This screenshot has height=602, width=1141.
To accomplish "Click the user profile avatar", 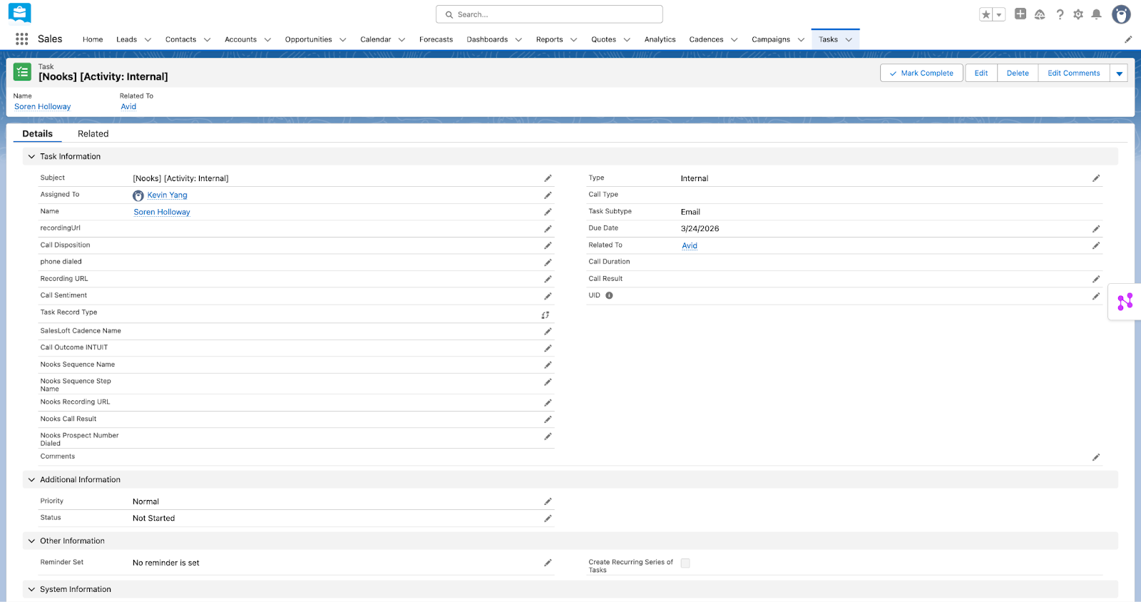I will tap(1121, 14).
